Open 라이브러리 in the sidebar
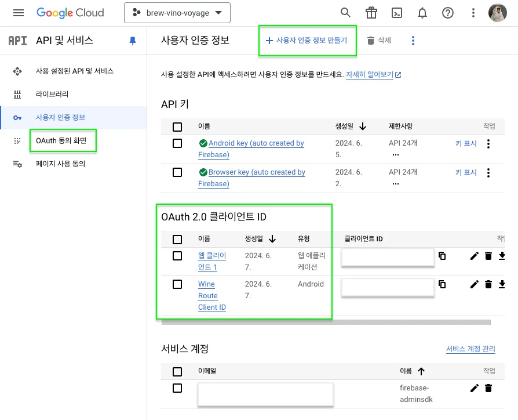Viewport: 518px width, 420px height. [x=52, y=94]
